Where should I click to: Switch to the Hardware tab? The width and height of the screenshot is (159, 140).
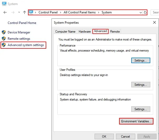click(x=85, y=32)
